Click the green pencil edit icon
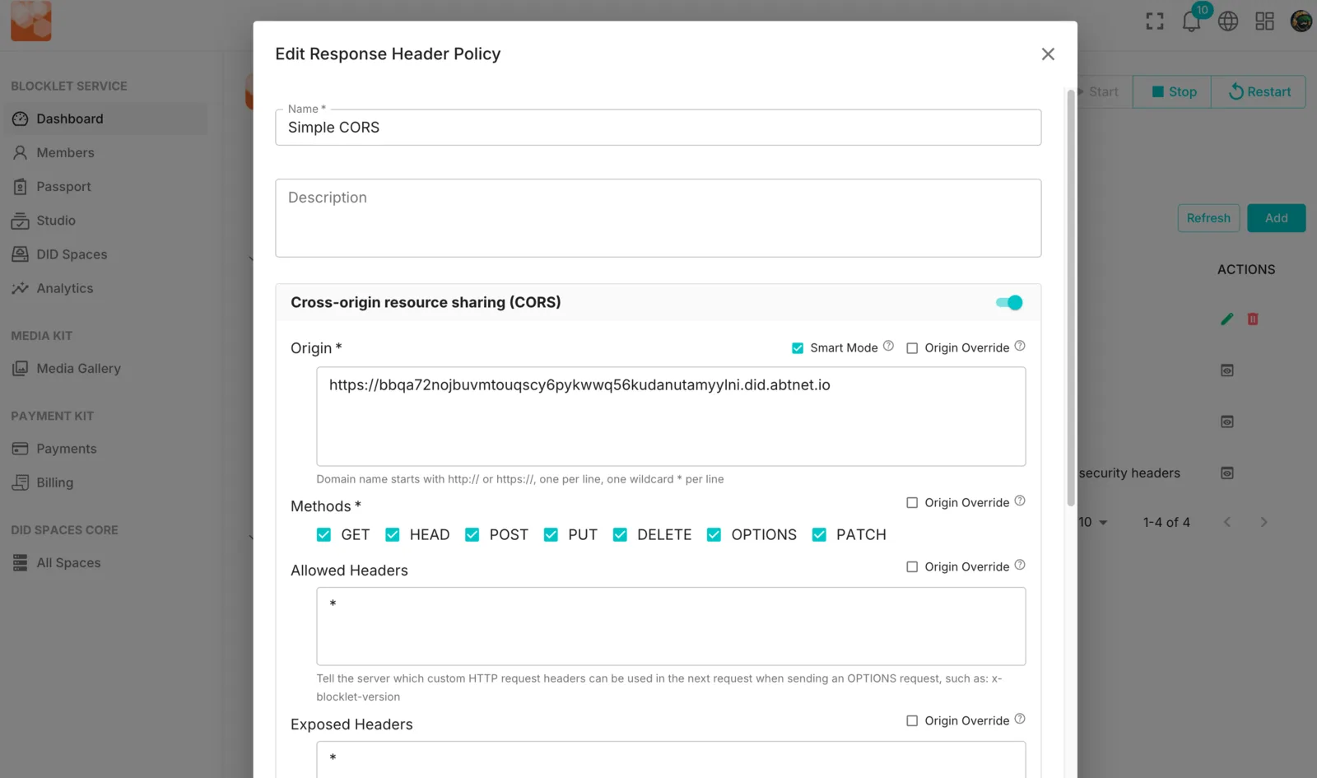The height and width of the screenshot is (778, 1317). pos(1226,319)
